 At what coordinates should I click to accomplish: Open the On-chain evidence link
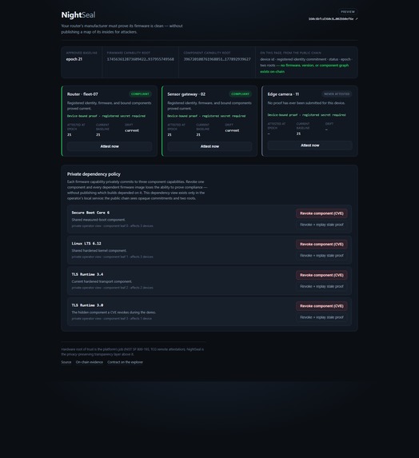click(90, 362)
